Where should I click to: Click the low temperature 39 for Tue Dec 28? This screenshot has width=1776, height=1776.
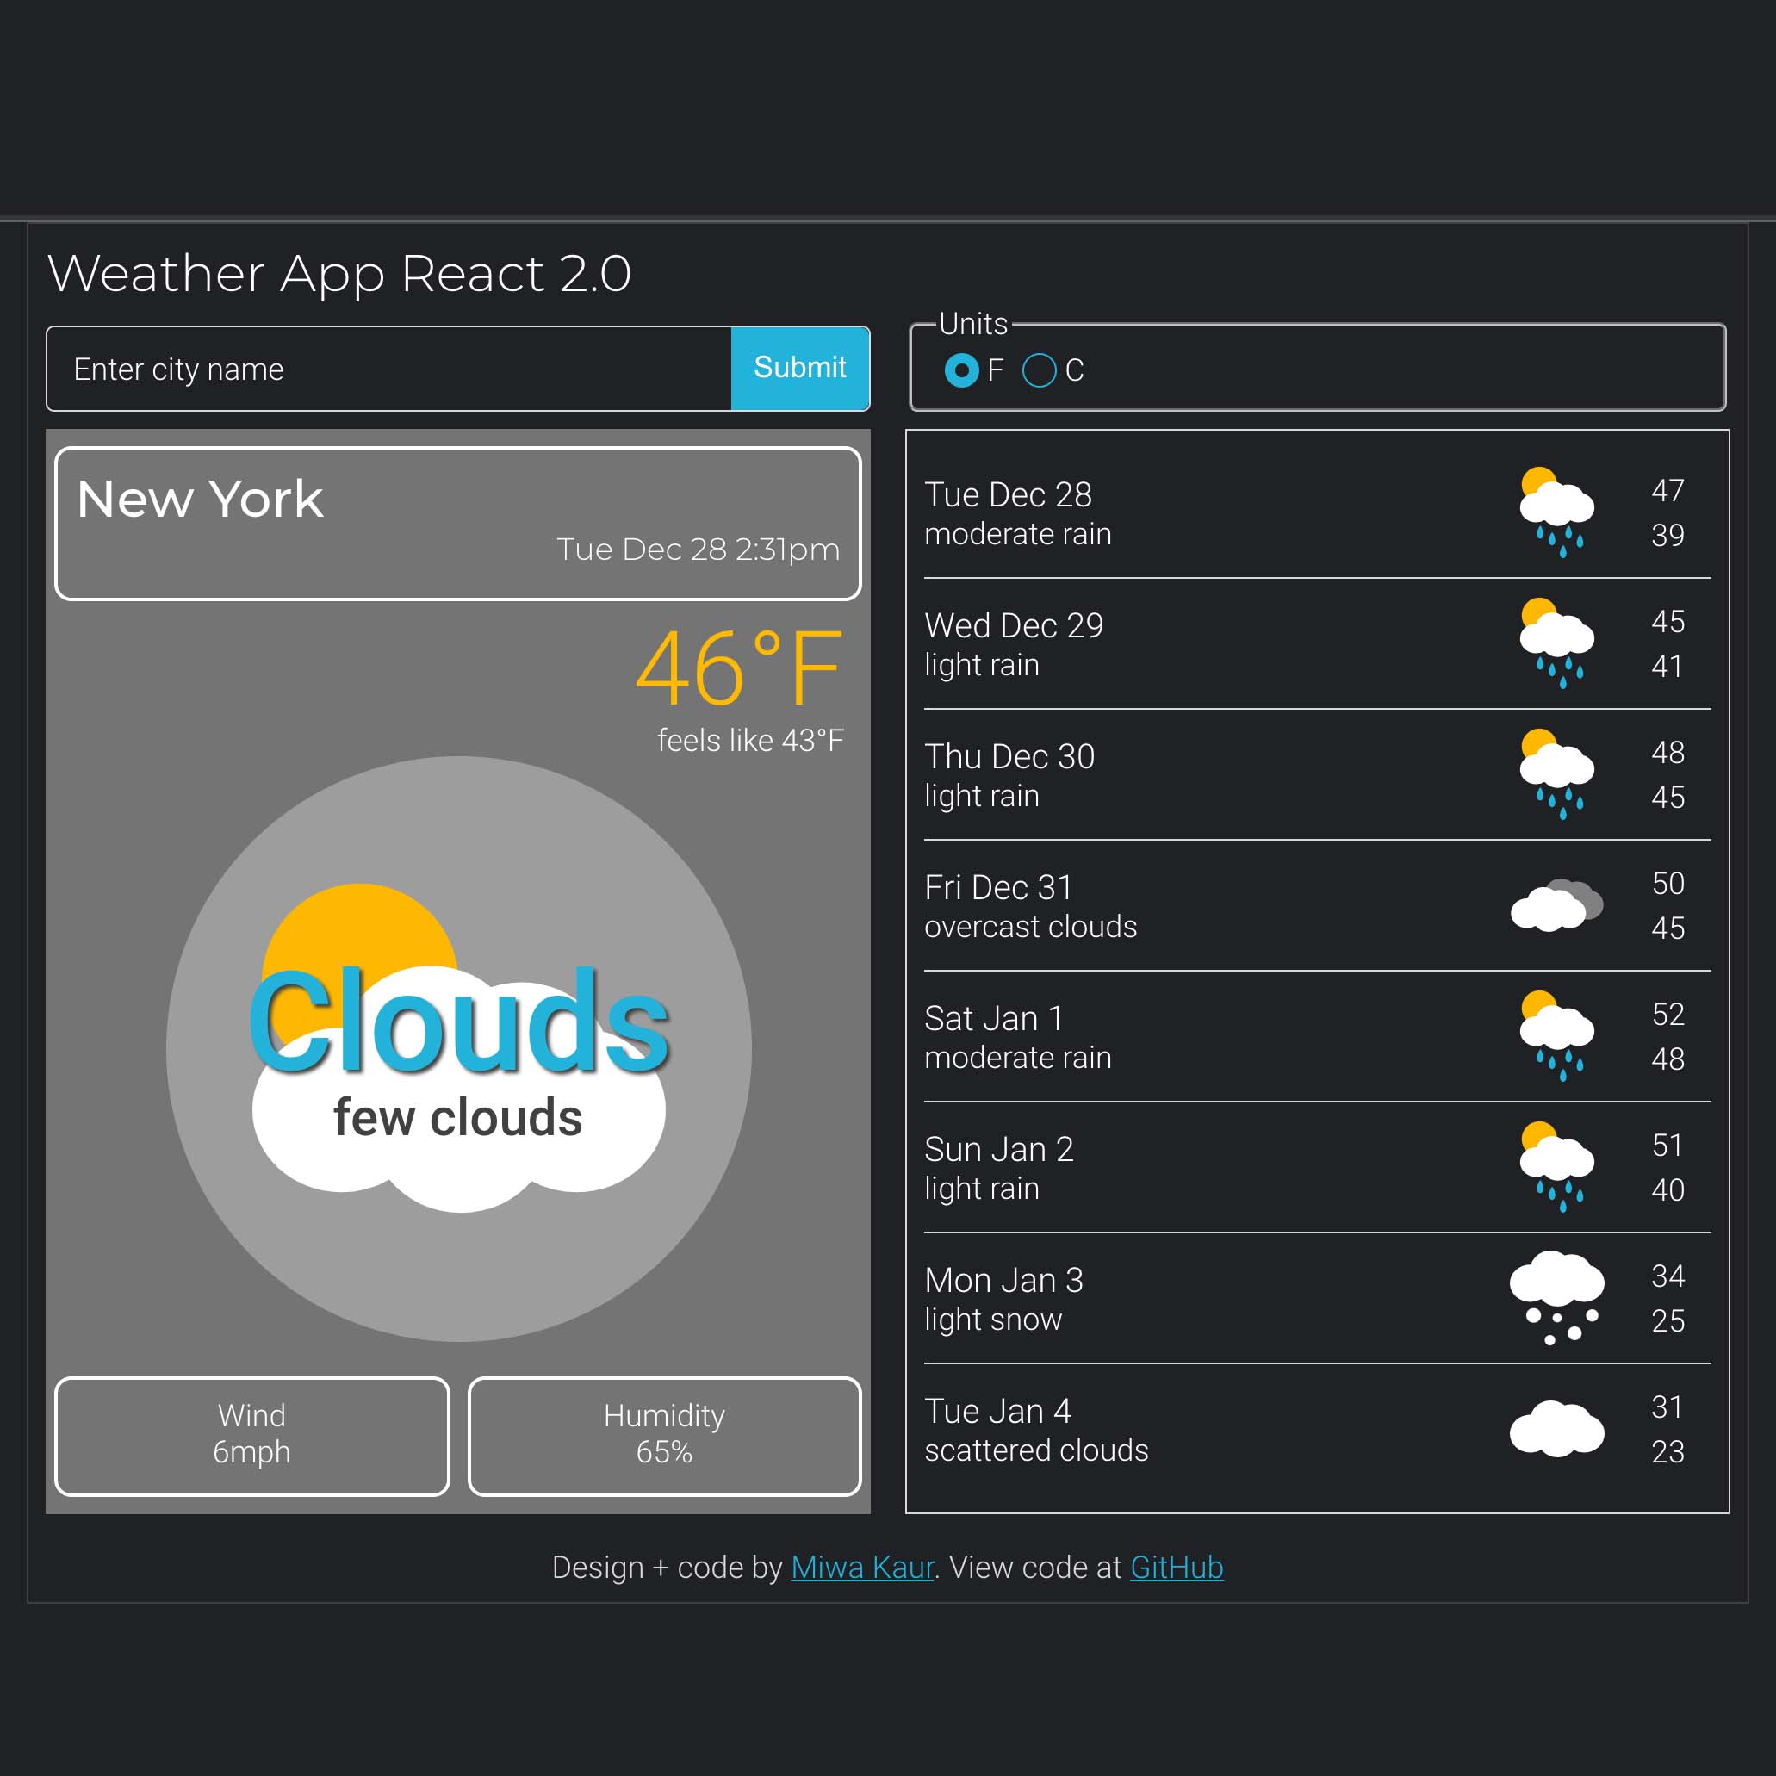point(1667,535)
